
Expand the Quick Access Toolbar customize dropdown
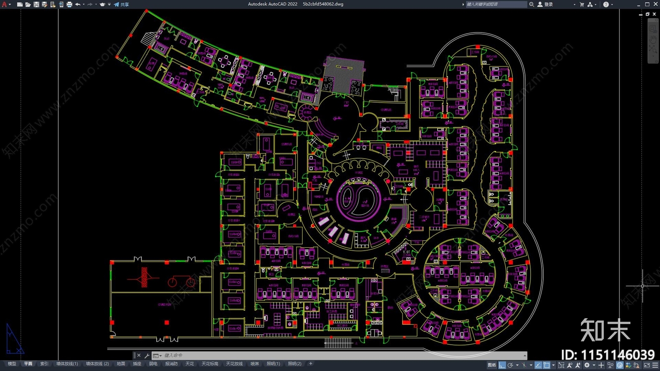pyautogui.click(x=109, y=4)
